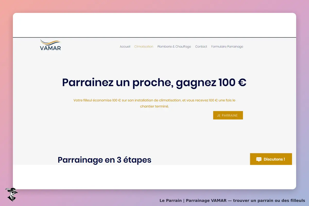
Task: Select the heading Parrainez un proche, gagnez 100 €
Action: pyautogui.click(x=154, y=83)
